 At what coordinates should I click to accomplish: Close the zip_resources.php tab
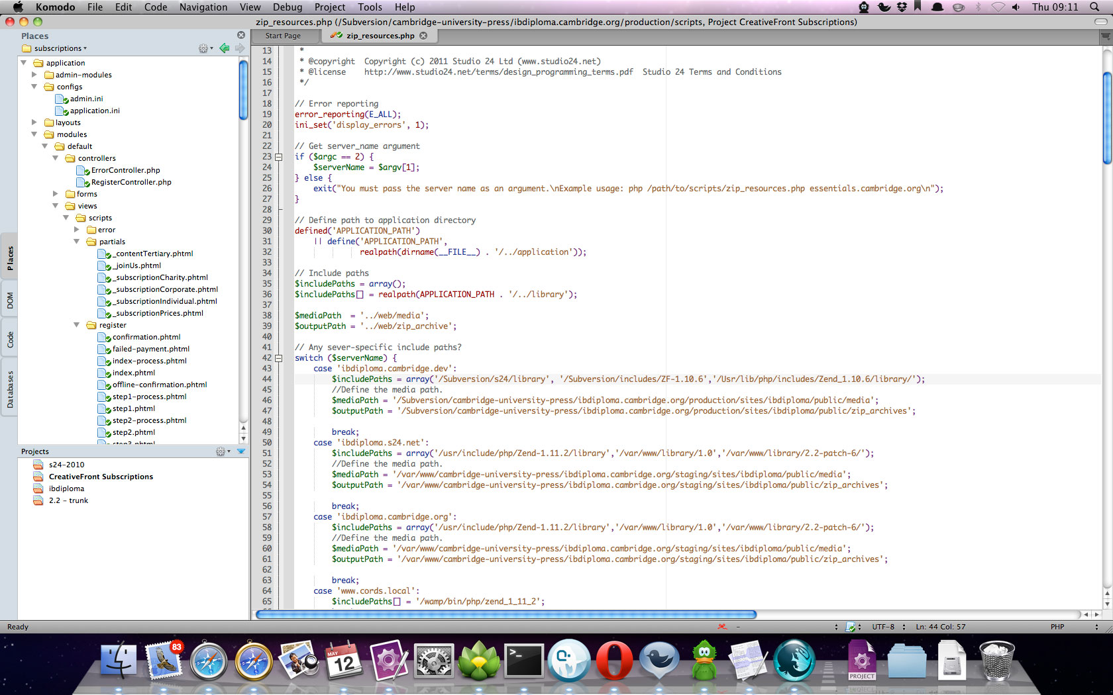pos(423,36)
